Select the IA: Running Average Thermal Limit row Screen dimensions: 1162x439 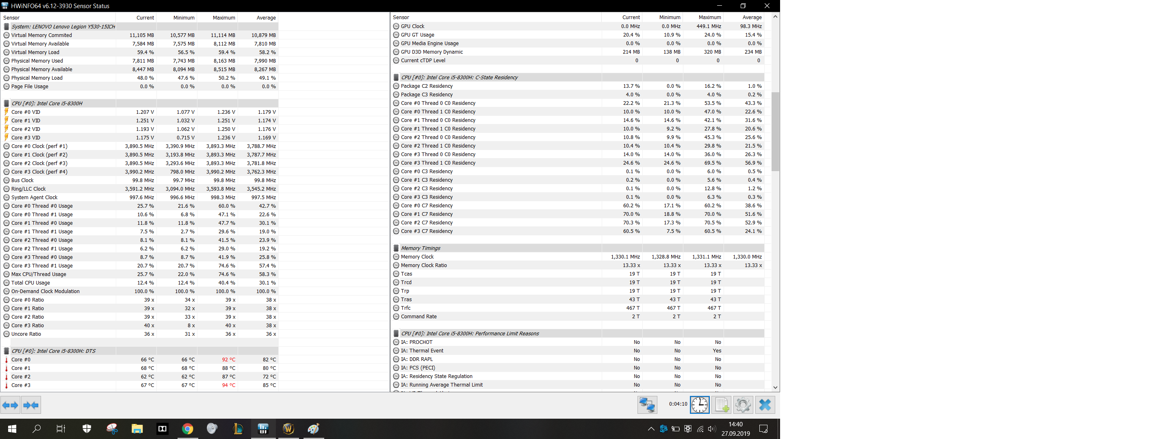[x=578, y=385]
